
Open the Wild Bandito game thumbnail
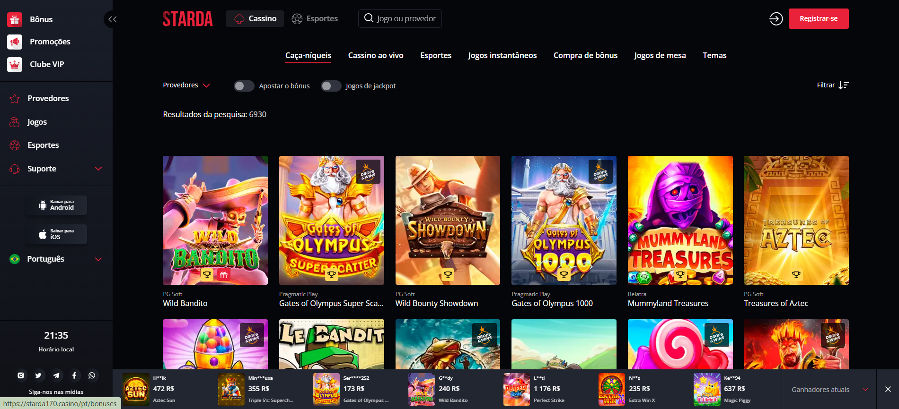215,221
